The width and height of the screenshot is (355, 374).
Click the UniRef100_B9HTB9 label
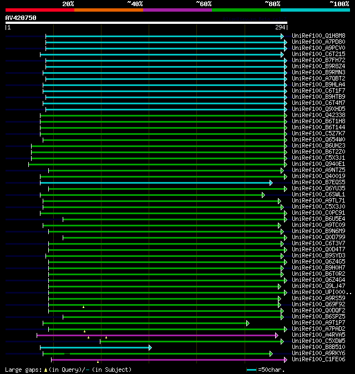tap(318, 97)
